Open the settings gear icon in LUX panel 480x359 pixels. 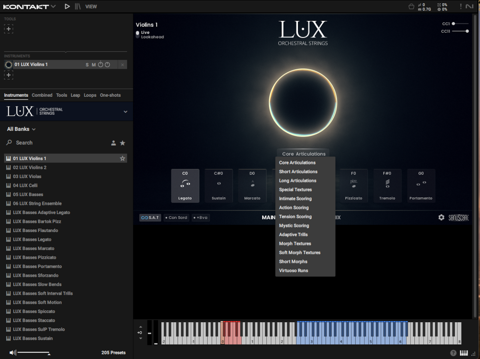[x=441, y=217]
